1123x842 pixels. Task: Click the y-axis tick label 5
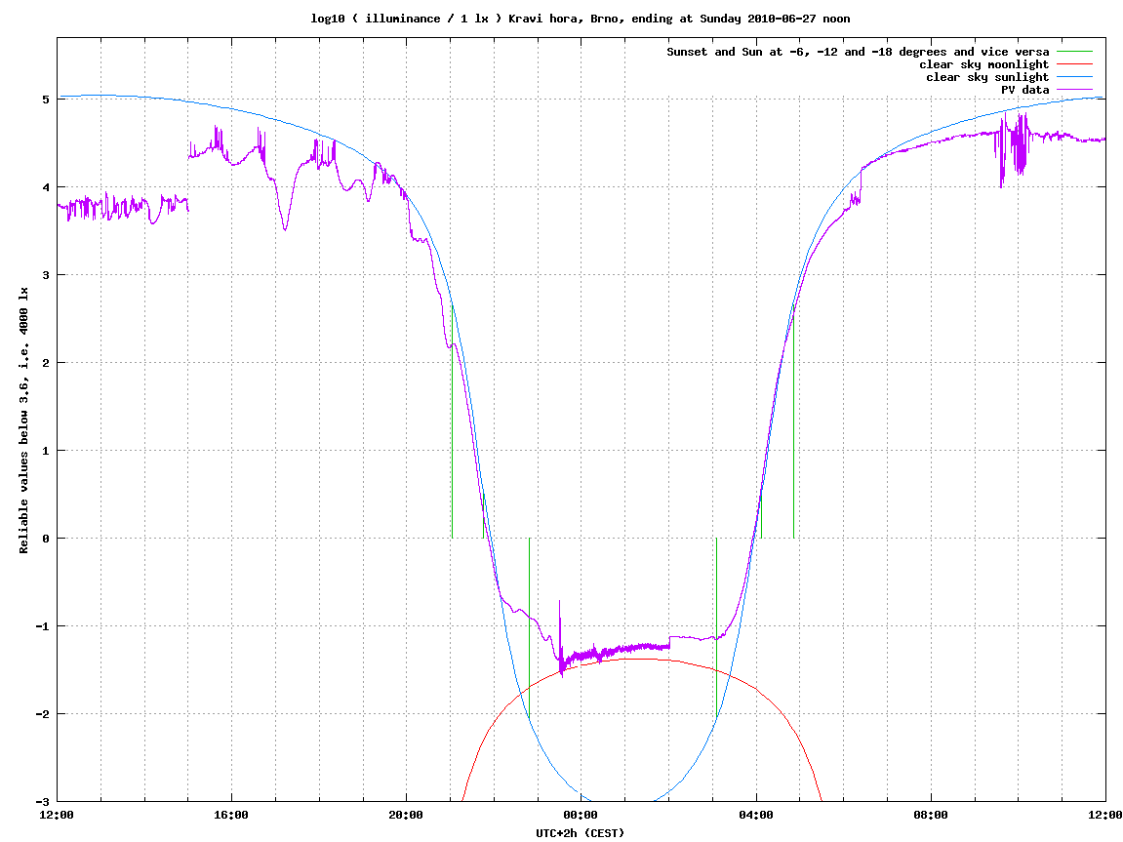coord(46,100)
